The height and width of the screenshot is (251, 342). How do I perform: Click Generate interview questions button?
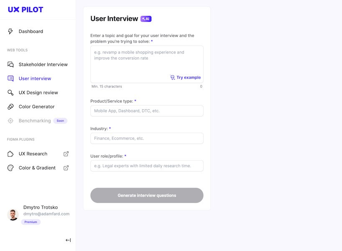[x=147, y=195]
